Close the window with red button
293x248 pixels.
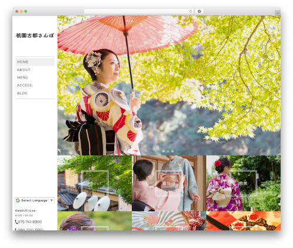coord(17,11)
